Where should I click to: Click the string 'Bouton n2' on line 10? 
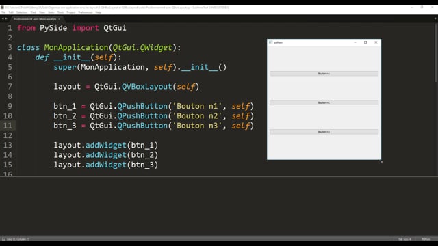coord(197,116)
